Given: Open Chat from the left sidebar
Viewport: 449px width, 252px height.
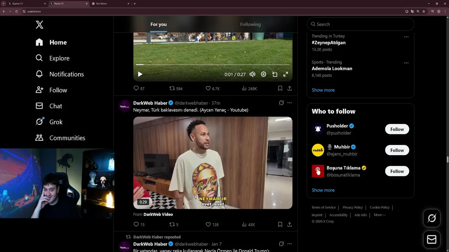Looking at the screenshot, I should coord(49,106).
